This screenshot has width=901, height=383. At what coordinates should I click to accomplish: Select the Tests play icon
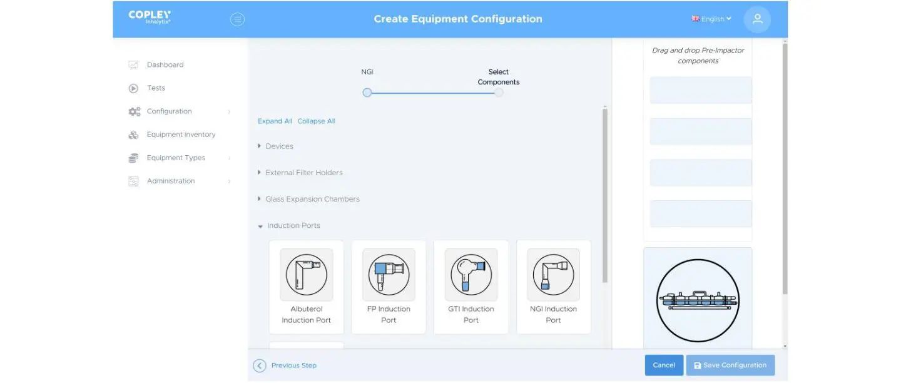point(133,88)
